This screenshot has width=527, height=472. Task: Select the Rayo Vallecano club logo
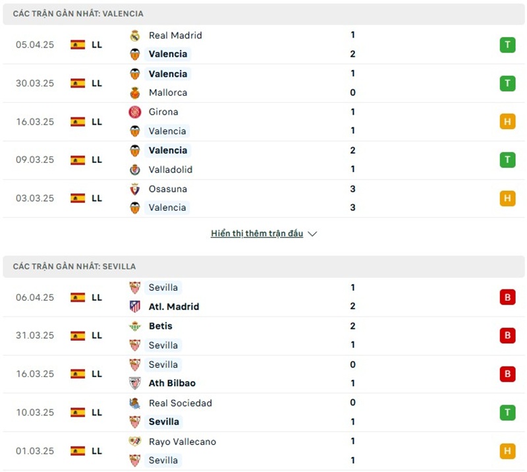135,442
